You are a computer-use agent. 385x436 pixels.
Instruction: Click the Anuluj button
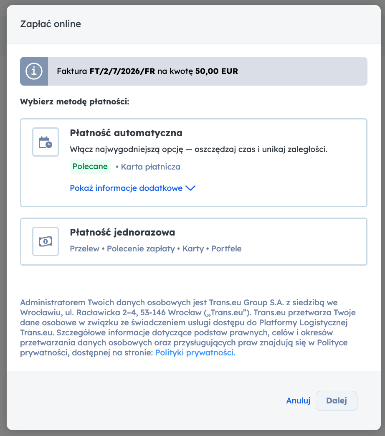coord(298,401)
